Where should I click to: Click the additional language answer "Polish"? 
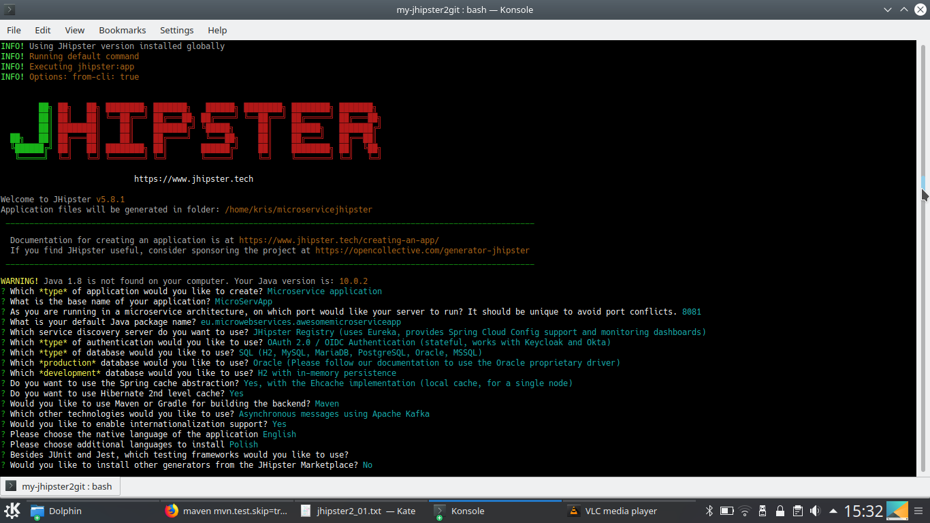244,445
